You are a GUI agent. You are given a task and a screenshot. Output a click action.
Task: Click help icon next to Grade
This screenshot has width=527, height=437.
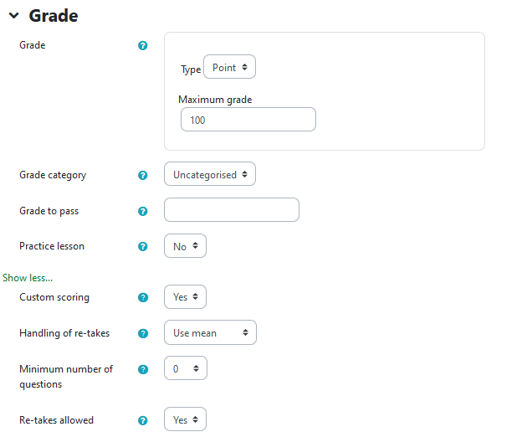[x=142, y=45]
